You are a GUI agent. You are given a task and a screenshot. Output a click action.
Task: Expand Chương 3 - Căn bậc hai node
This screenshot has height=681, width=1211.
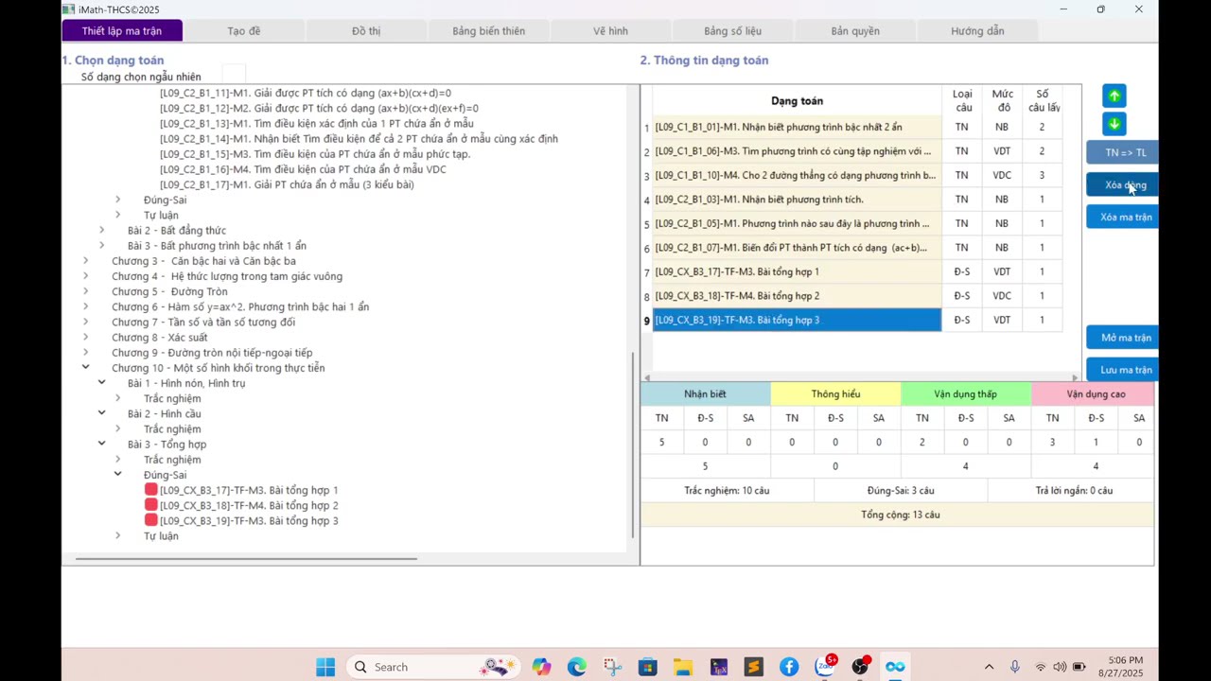coord(85,261)
